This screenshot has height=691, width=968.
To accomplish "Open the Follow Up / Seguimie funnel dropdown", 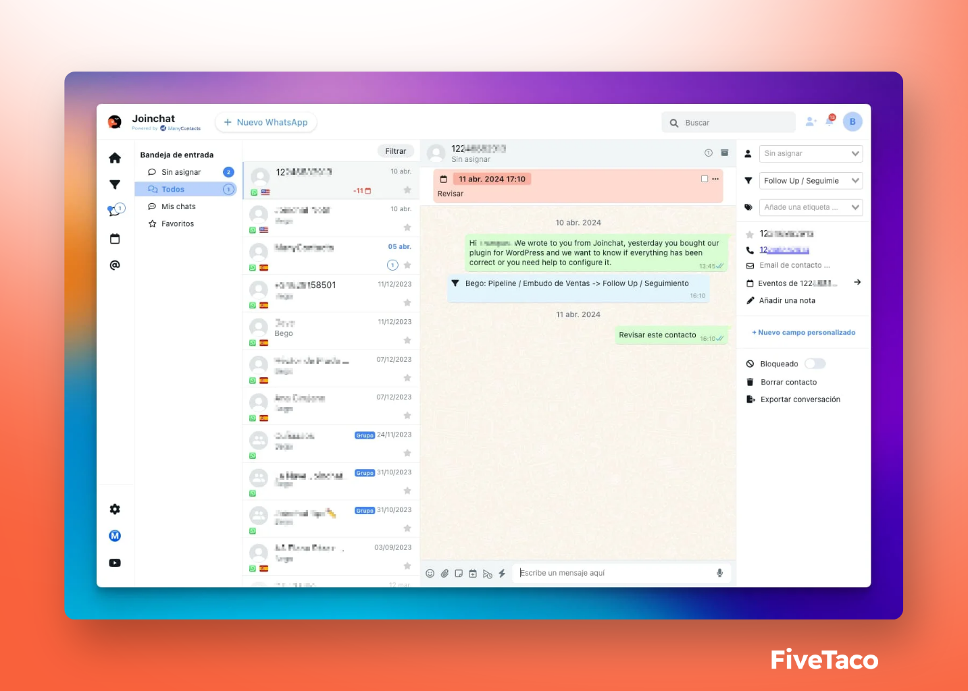I will click(811, 181).
